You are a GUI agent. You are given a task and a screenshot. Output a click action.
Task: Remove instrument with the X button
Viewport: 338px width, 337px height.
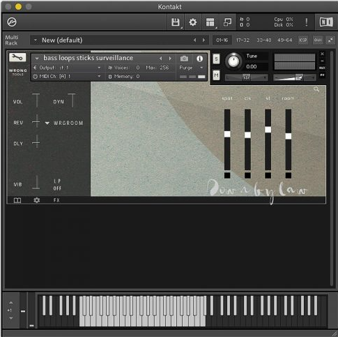click(x=322, y=54)
